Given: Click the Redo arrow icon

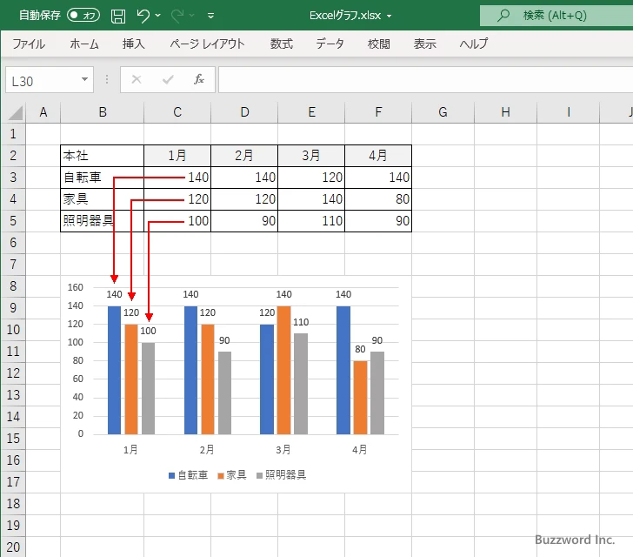Looking at the screenshot, I should click(177, 16).
